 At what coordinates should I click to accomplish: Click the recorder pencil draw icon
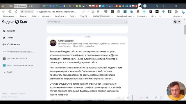tap(156, 98)
